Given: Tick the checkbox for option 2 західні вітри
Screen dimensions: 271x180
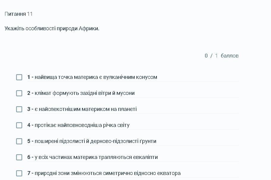Looking at the screenshot, I should point(19,93).
